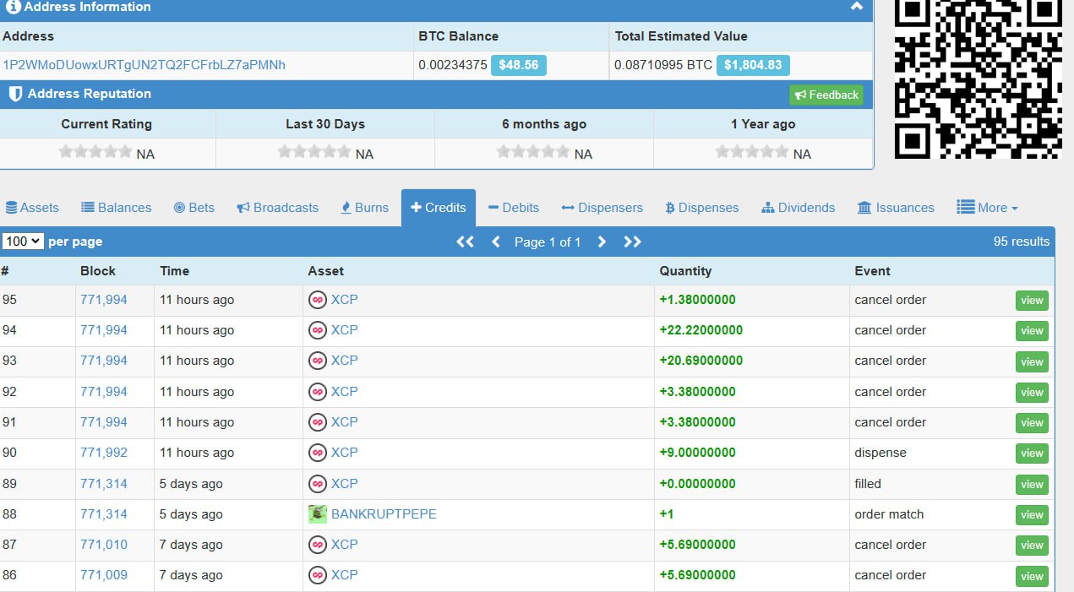Click the XCP icon in row 89
1074x592 pixels.
pyautogui.click(x=318, y=484)
